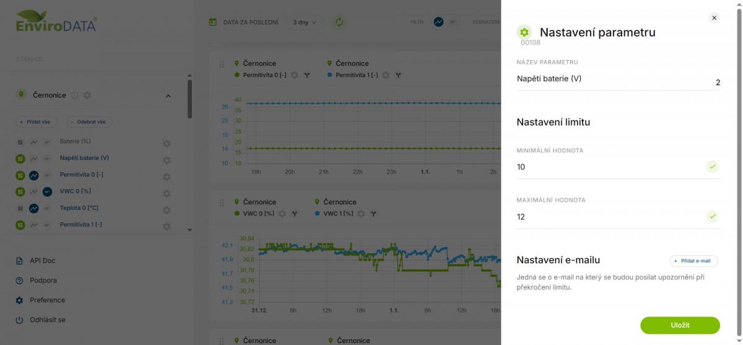Open the API Doc menu item
743x345 pixels.
coord(43,261)
